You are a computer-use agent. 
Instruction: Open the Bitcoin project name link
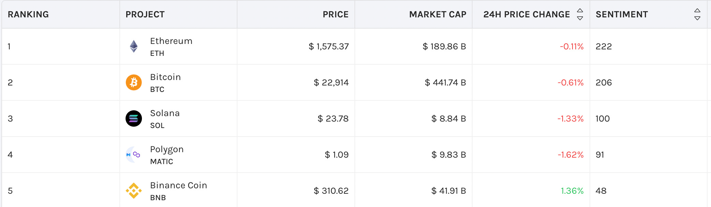165,77
